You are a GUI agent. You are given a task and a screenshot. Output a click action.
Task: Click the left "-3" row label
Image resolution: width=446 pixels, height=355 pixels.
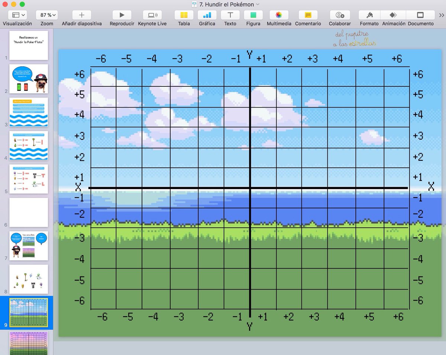80,237
